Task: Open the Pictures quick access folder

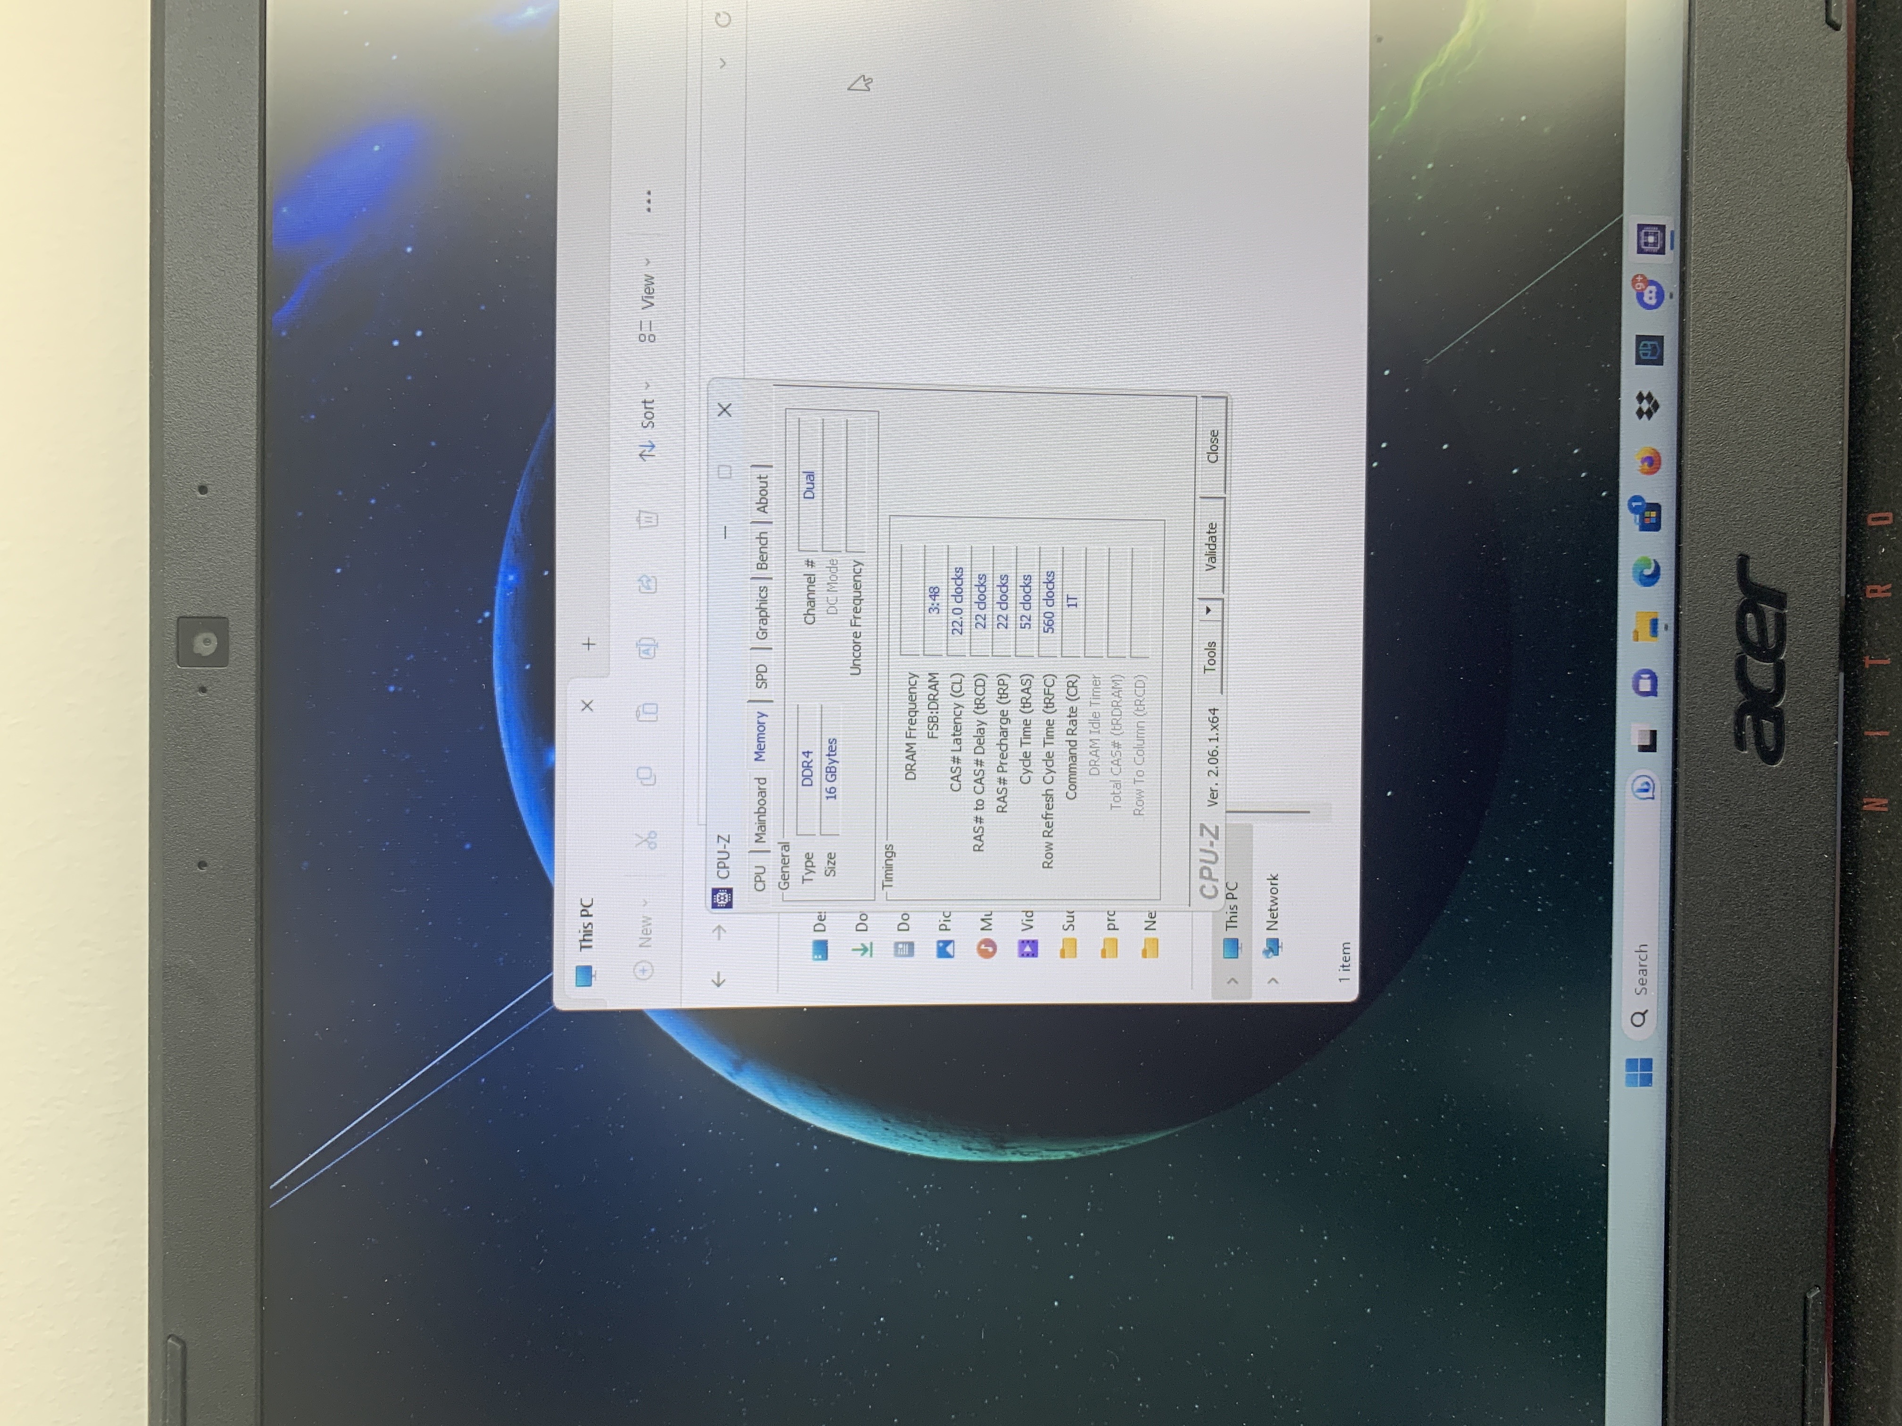Action: (945, 934)
